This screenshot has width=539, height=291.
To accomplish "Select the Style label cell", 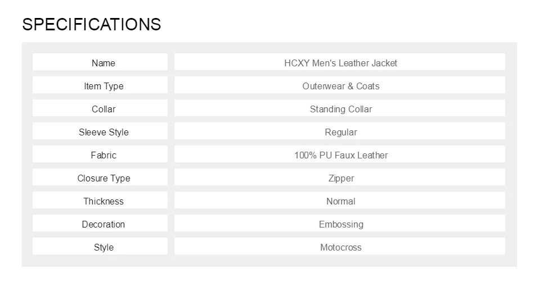I will click(103, 247).
